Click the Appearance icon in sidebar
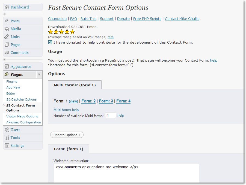This screenshot has height=185, width=246. tap(7, 66)
